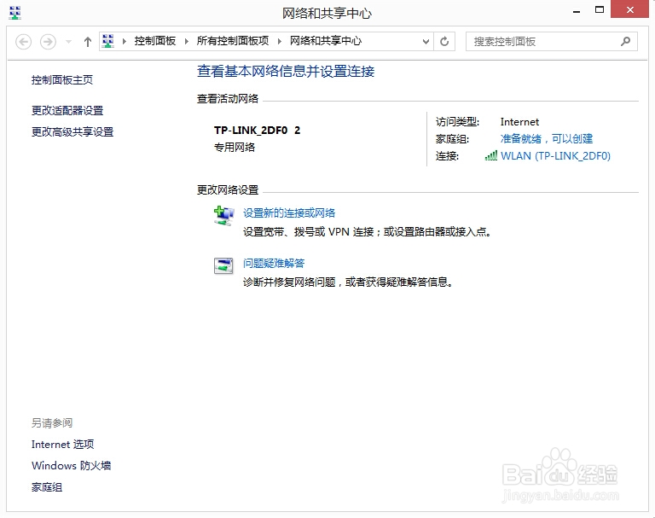Focus the 搜索控制面板 search box

coord(552,42)
